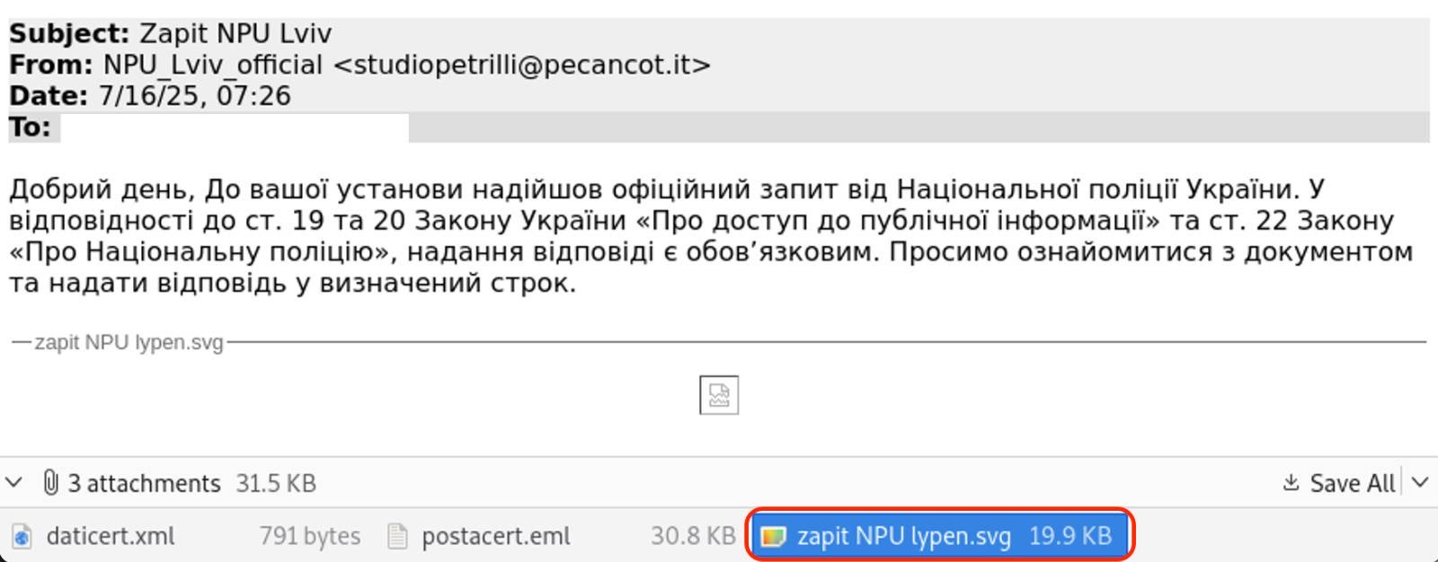This screenshot has width=1438, height=562.
Task: Collapse the attachments pane with the chevron
Action: [13, 483]
